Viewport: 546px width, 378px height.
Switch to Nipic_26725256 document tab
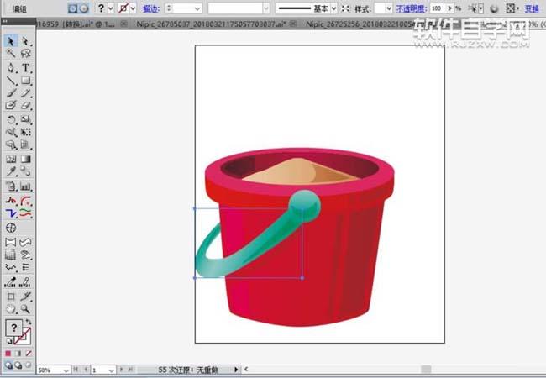[360, 24]
